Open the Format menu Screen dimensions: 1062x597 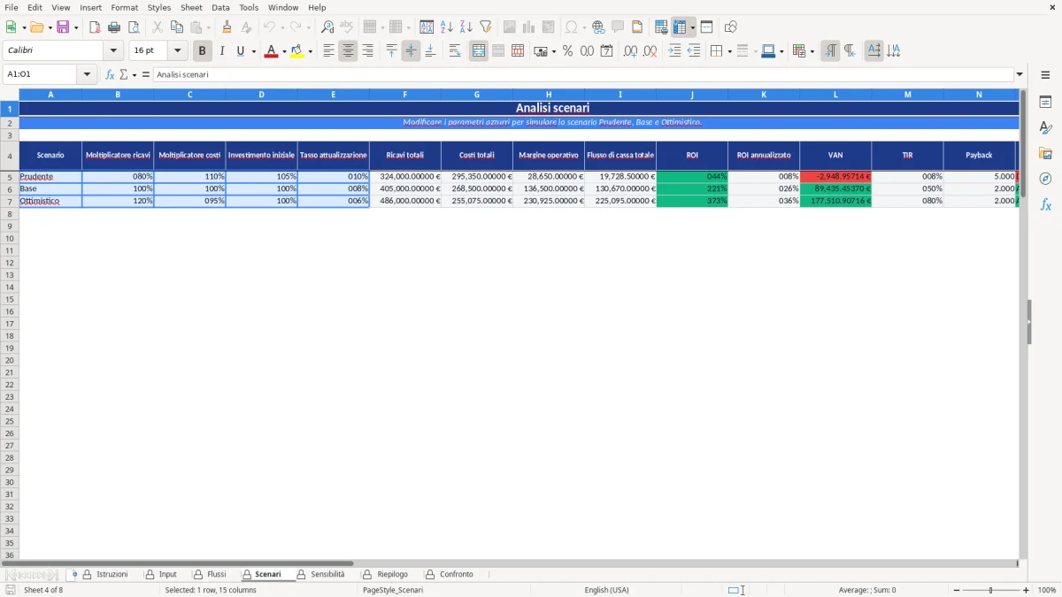pos(124,7)
